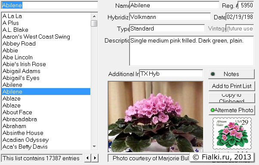The width and height of the screenshot is (259, 165).
Task: Click the left arrow below the list
Action: [87, 158]
